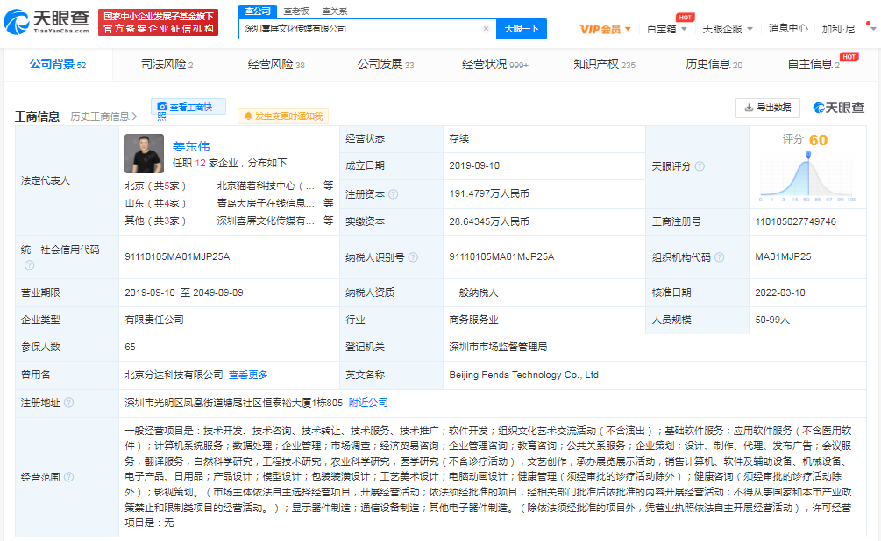
Task: Click the 组织机构代码 value MA01MJP25
Action: (x=783, y=257)
